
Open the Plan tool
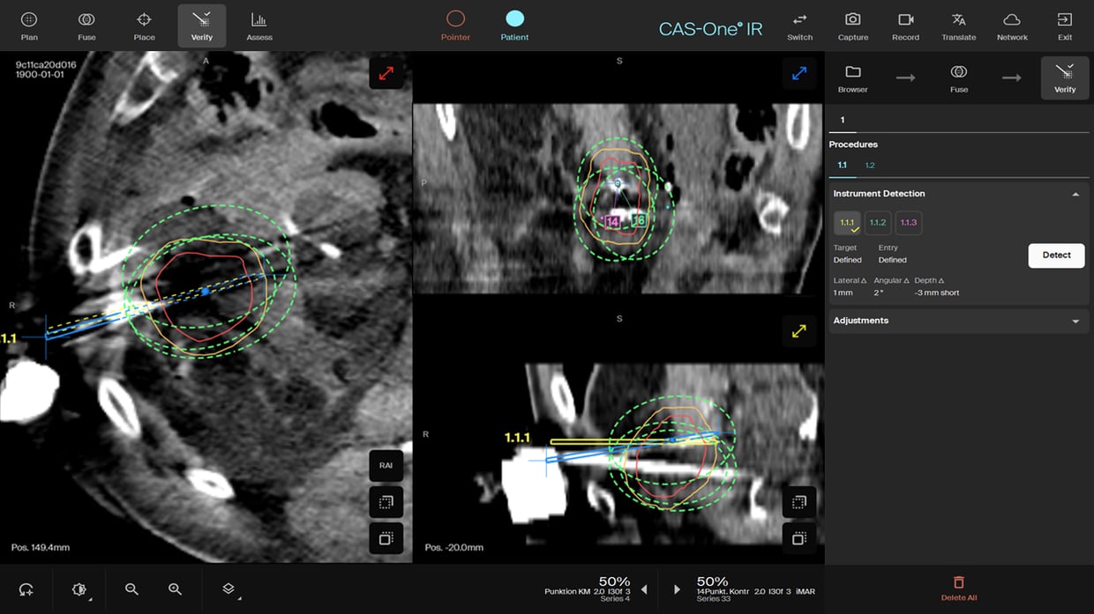point(29,26)
